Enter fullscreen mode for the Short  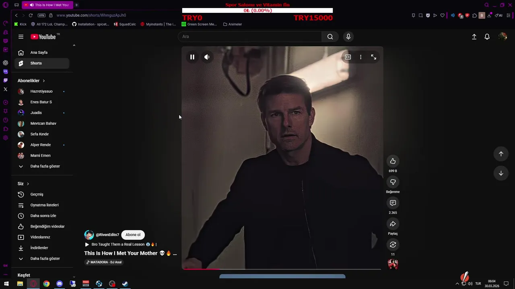tap(374, 57)
